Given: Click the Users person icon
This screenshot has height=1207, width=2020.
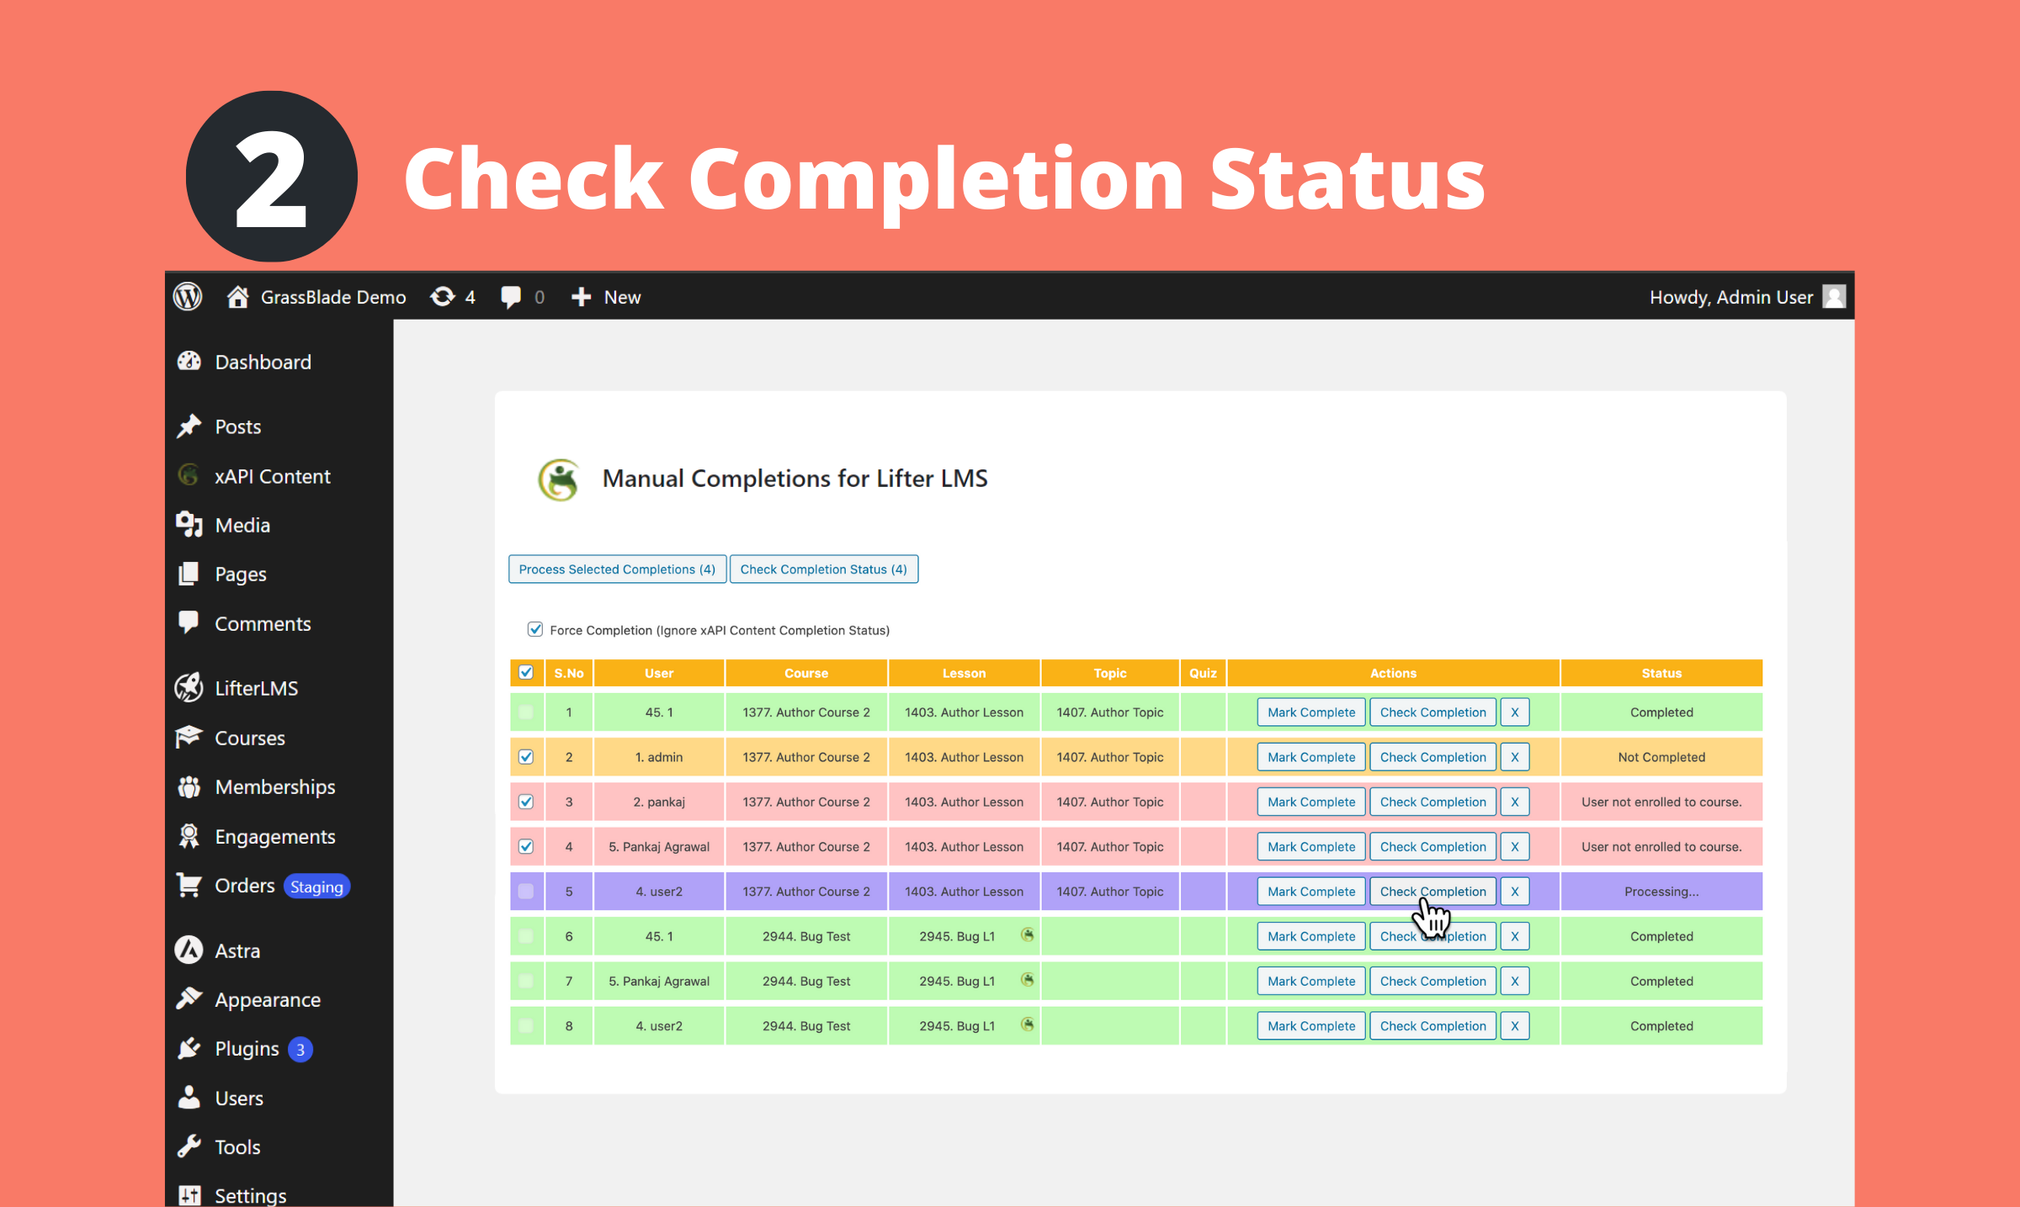Looking at the screenshot, I should pyautogui.click(x=189, y=1098).
